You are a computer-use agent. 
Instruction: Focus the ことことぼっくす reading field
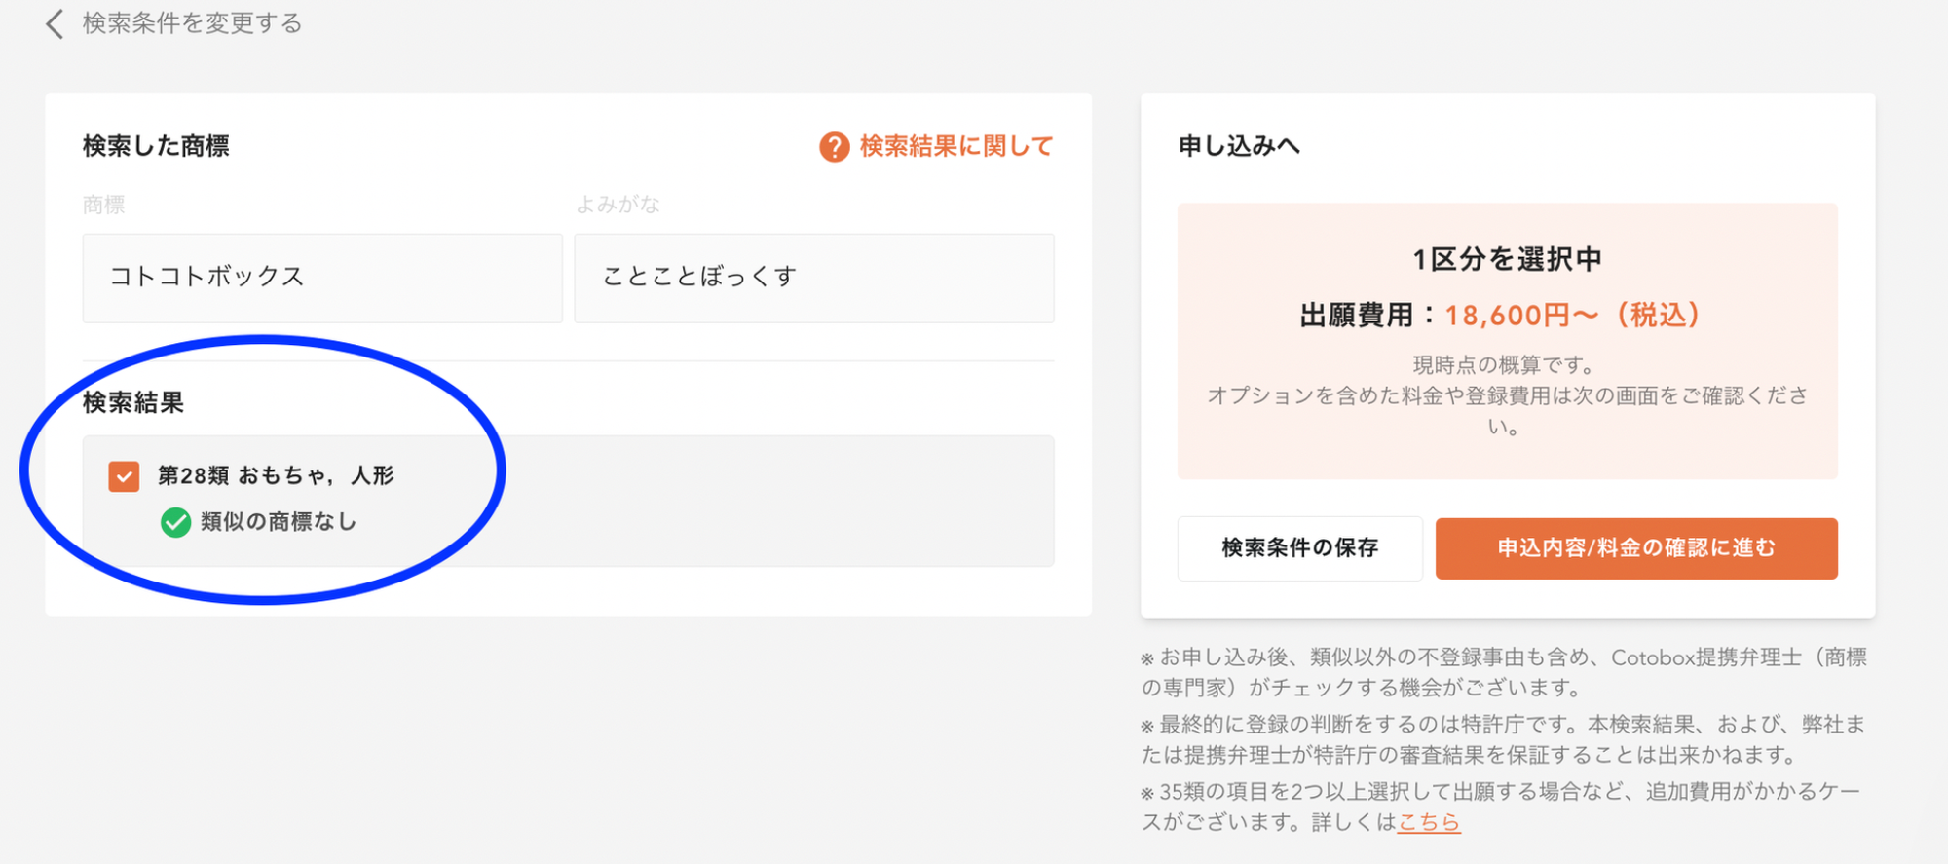pyautogui.click(x=813, y=278)
